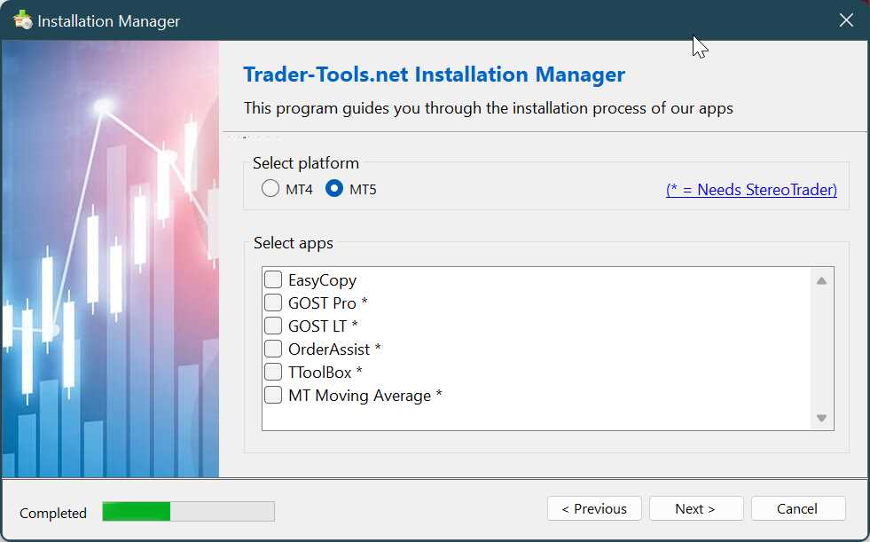Click the Installation Manager app icon
870x542 pixels.
23,20
